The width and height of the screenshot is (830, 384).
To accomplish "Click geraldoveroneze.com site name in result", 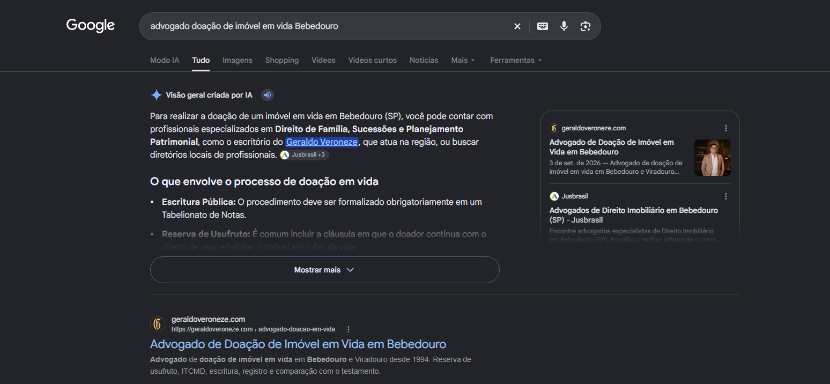I will (208, 319).
